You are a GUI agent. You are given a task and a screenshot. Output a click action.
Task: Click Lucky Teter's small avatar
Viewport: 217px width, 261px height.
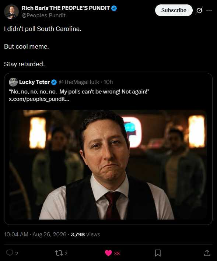click(x=13, y=82)
